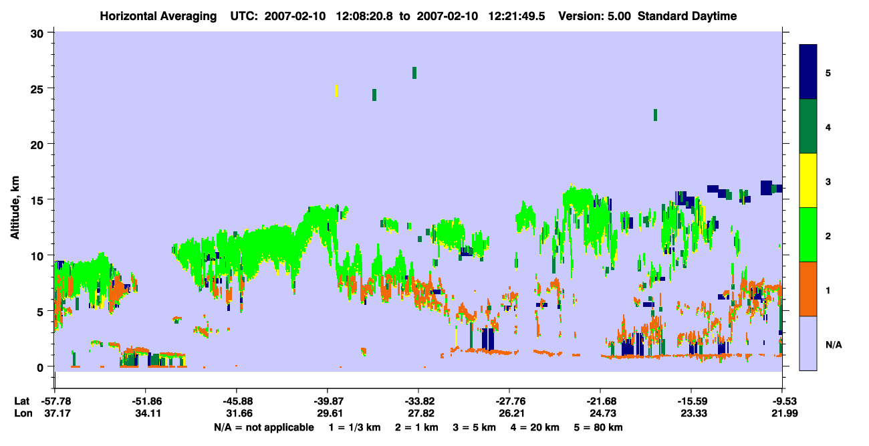Click the 'N/A = not applicable' legend note

[x=264, y=427]
